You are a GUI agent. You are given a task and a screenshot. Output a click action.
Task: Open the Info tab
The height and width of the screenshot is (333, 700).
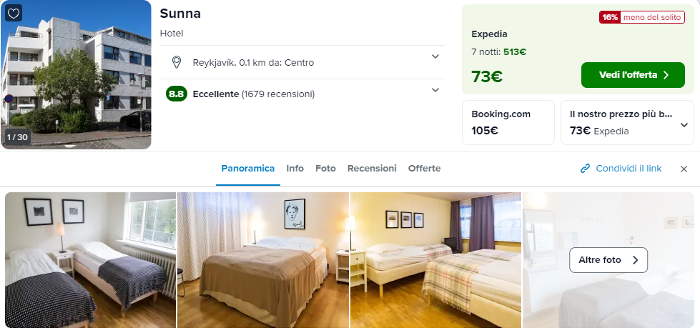pos(295,169)
